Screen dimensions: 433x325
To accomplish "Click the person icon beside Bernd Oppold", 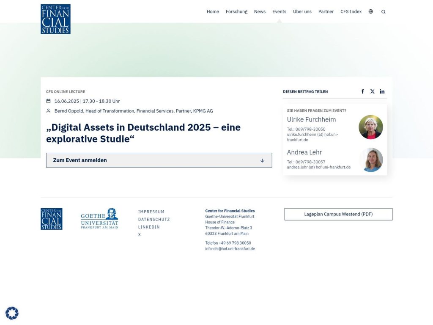I will pos(49,110).
